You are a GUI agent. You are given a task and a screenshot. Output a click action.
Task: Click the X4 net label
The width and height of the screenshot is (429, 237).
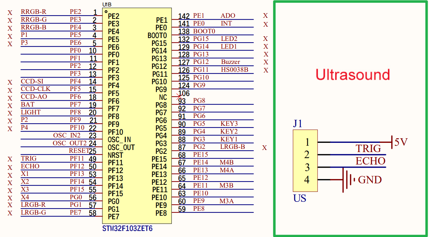(x=25, y=197)
